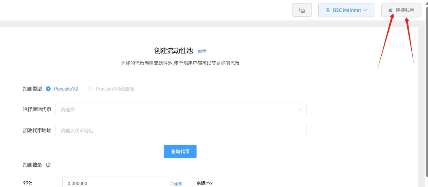Select the PancakeV3稳定池 radio option

[90, 89]
